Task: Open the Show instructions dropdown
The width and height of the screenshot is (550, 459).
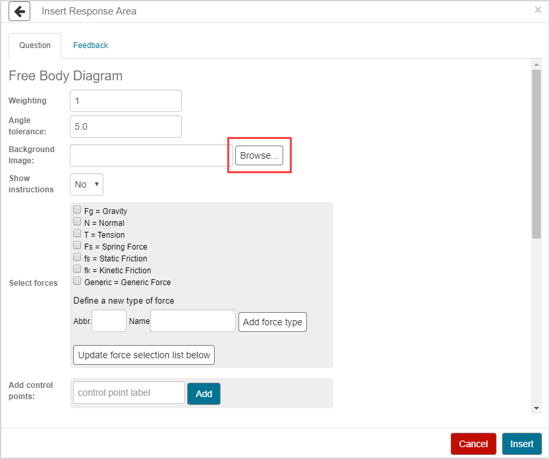Action: (x=86, y=184)
